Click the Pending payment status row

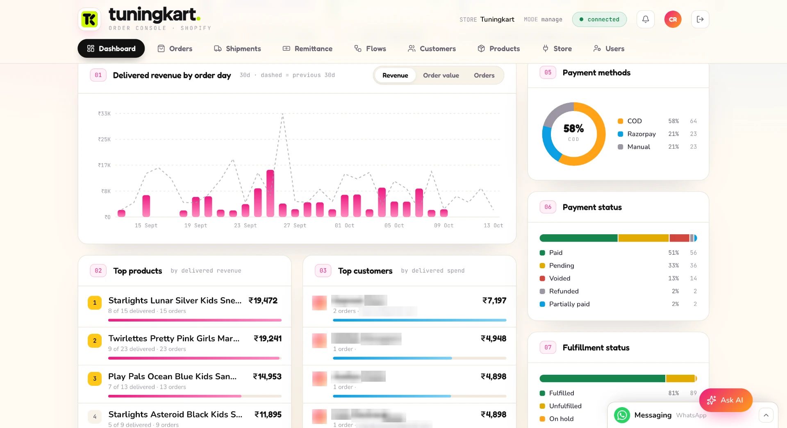click(x=618, y=265)
